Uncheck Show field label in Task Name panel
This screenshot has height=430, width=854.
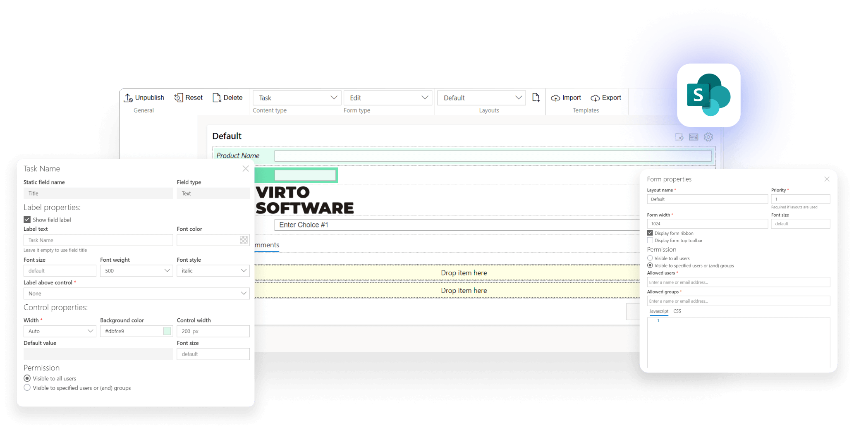27,220
